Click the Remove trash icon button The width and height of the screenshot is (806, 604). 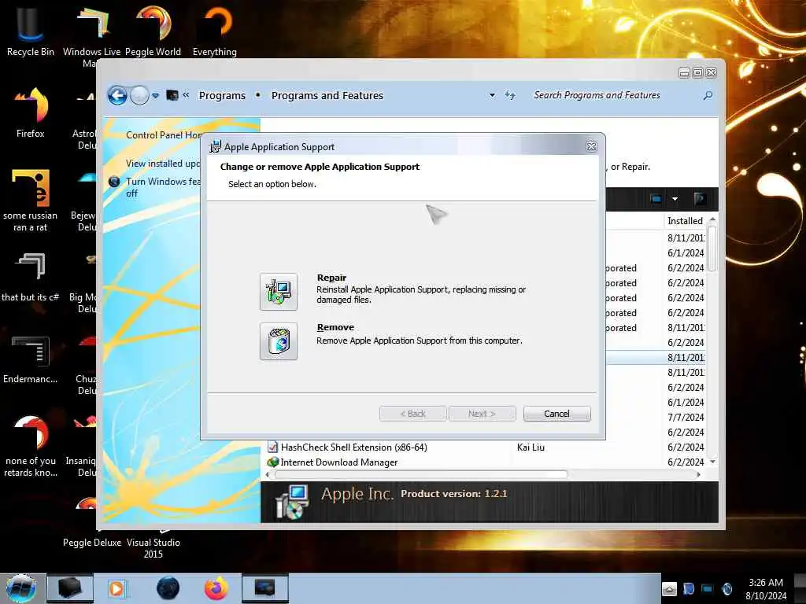[278, 341]
